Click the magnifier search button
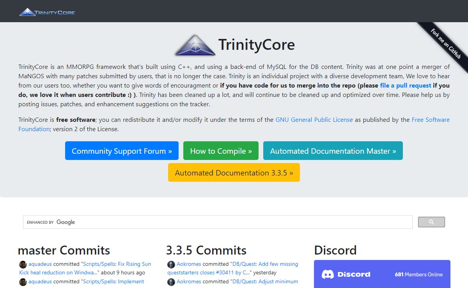The image size is (468, 288). 431,222
